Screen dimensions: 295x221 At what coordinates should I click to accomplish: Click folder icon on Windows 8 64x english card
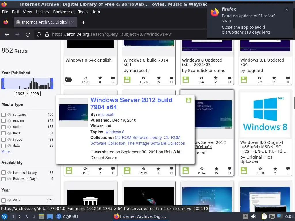(x=69, y=80)
